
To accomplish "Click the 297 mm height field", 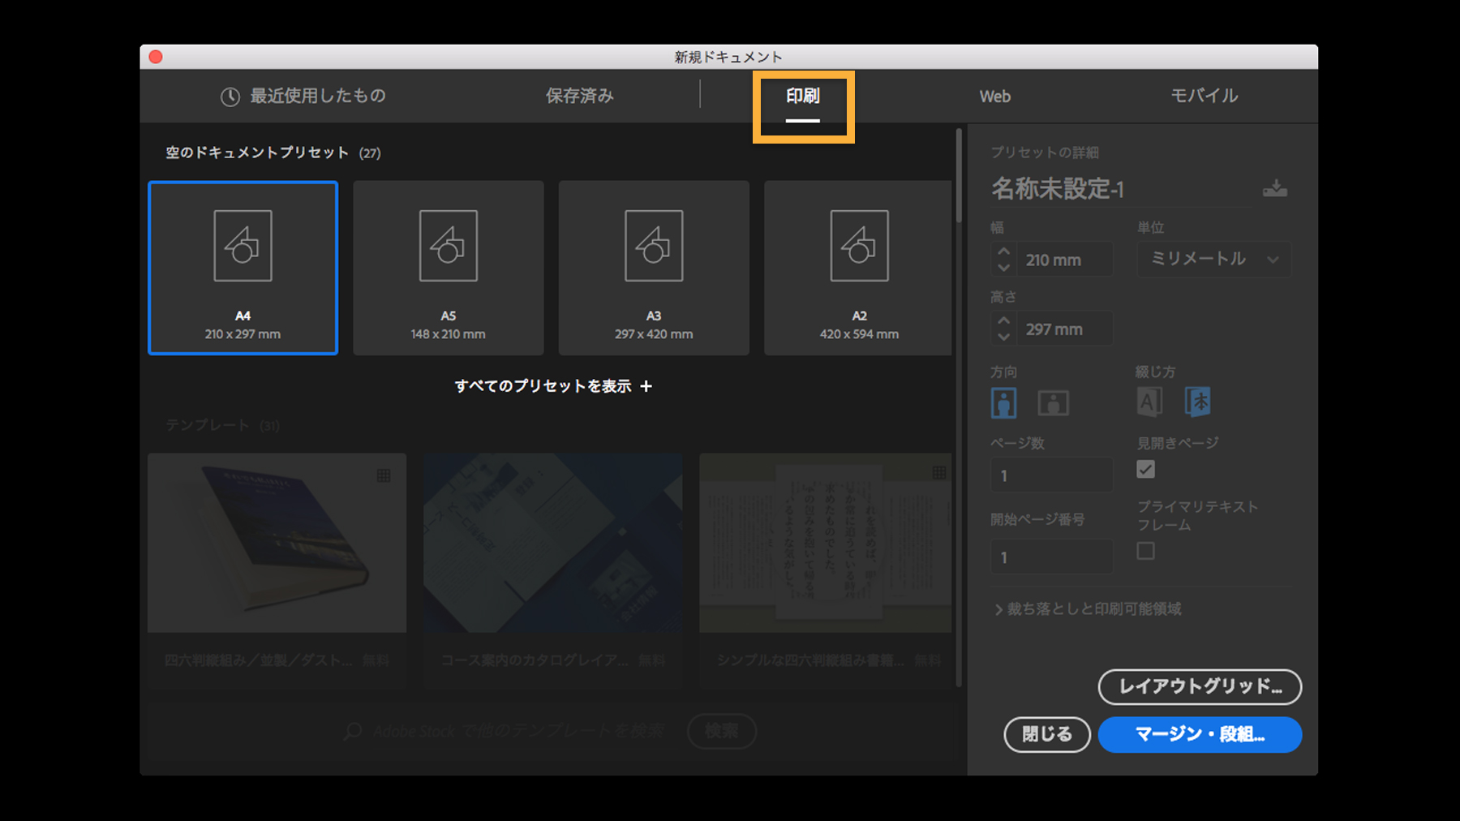I will [1063, 329].
